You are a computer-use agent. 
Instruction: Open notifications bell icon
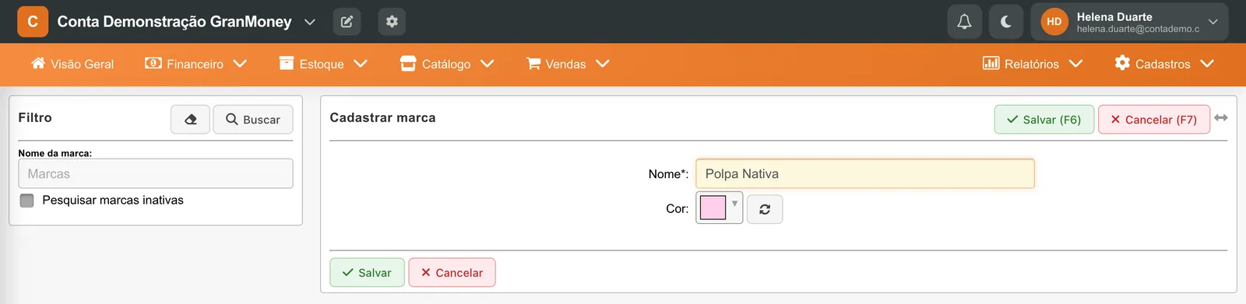click(964, 22)
